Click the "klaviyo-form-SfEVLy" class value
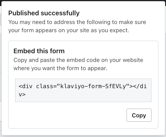The width and height of the screenshot is (166, 137). click(94, 87)
